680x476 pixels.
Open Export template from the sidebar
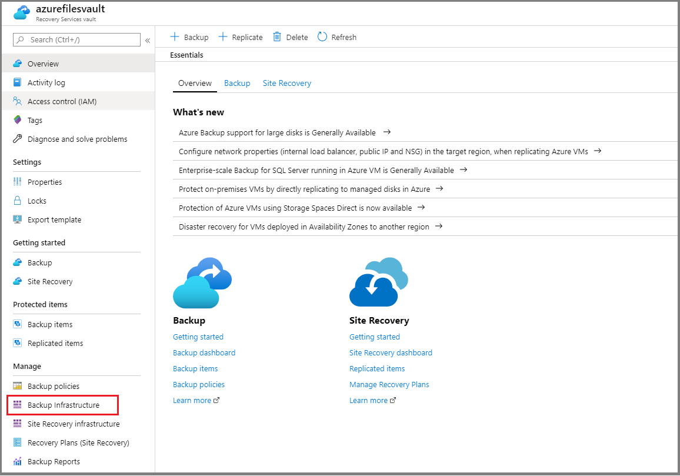[17, 219]
